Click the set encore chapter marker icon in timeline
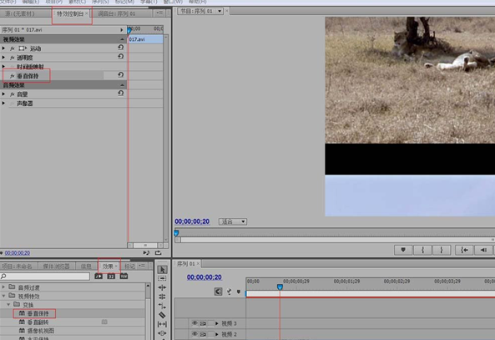Viewport: 495px width, 340px height. [x=230, y=292]
